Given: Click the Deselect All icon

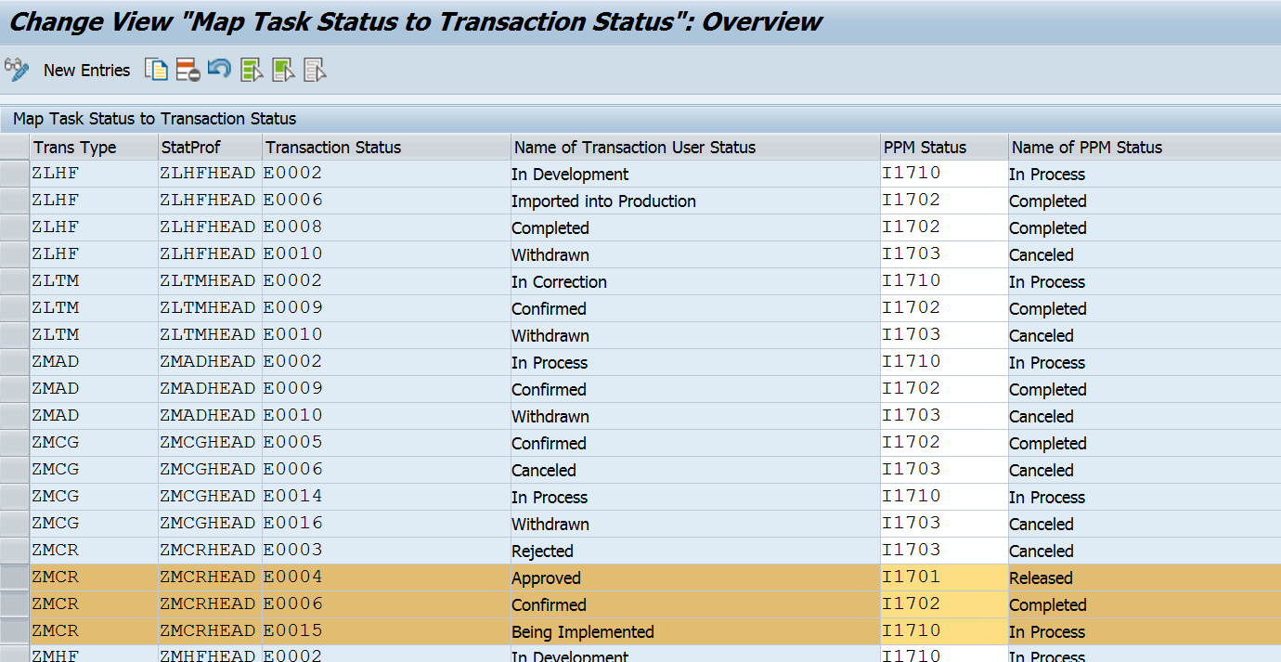Looking at the screenshot, I should 315,70.
